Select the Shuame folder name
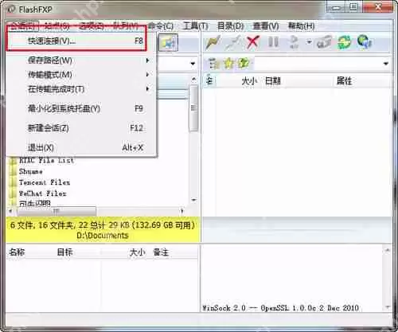 pos(31,172)
